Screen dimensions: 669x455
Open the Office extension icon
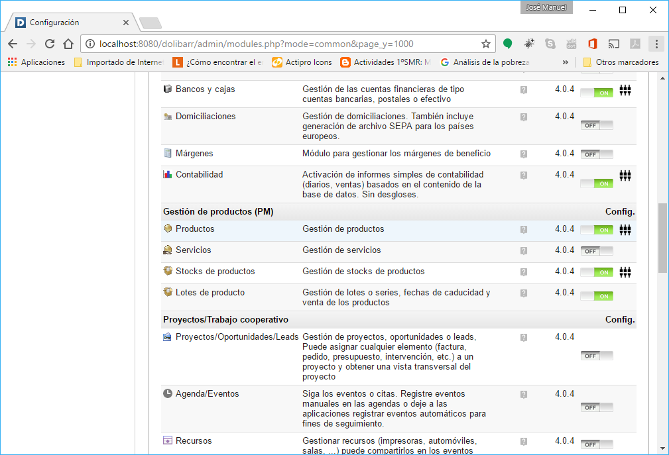click(x=592, y=44)
